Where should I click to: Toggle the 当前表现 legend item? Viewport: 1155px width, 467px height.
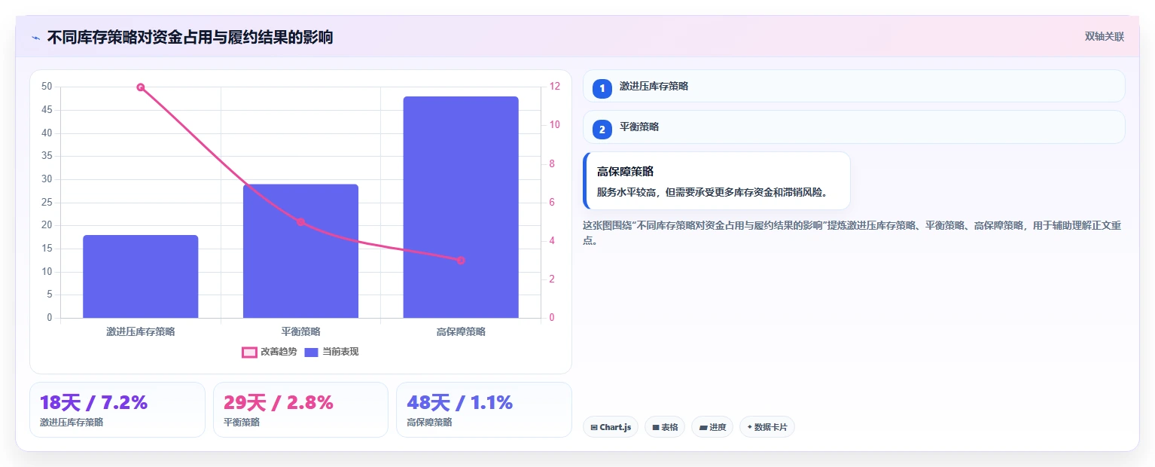pos(331,352)
